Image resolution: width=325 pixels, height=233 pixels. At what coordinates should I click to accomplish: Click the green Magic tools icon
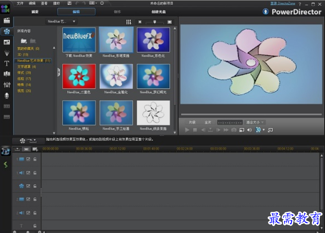[x=6, y=165]
